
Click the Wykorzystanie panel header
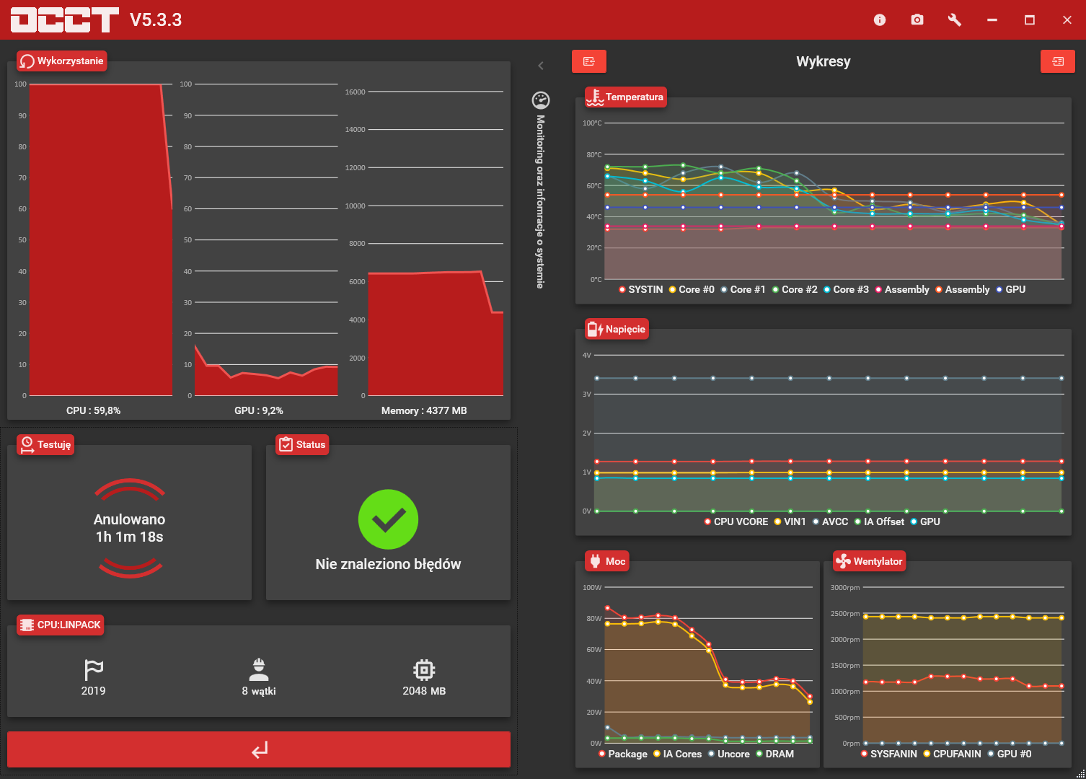[x=62, y=61]
